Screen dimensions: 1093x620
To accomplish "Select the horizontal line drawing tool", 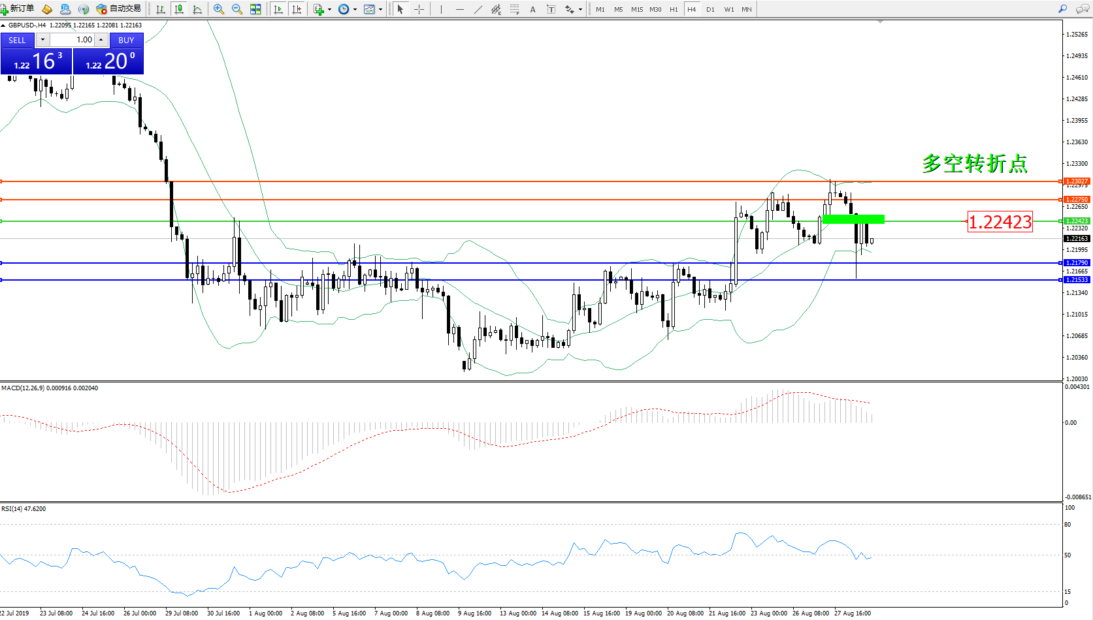I will [460, 9].
